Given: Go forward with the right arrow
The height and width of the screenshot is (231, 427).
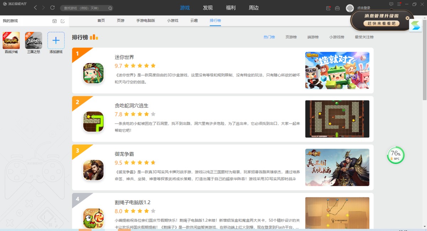Looking at the screenshot, I should point(43,8).
